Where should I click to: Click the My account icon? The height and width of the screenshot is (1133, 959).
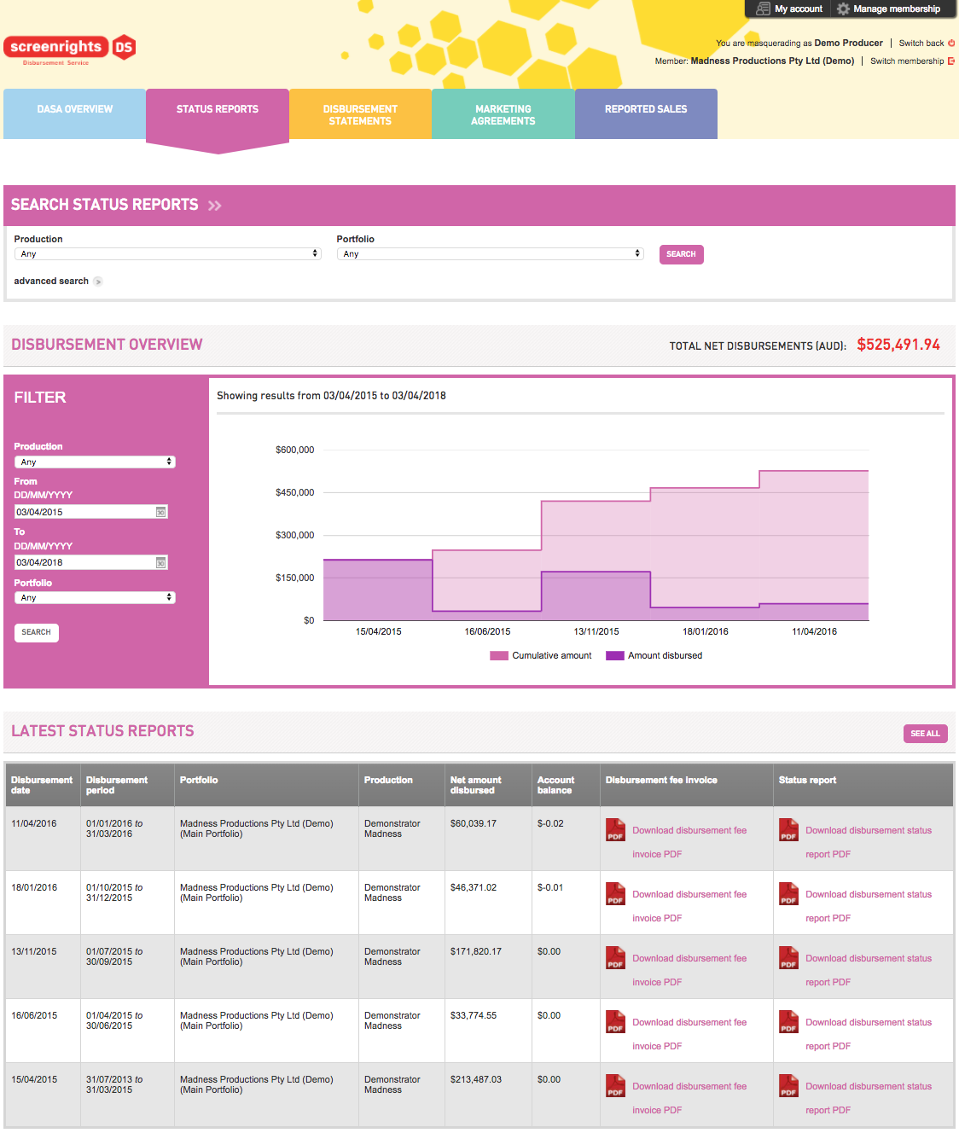763,9
